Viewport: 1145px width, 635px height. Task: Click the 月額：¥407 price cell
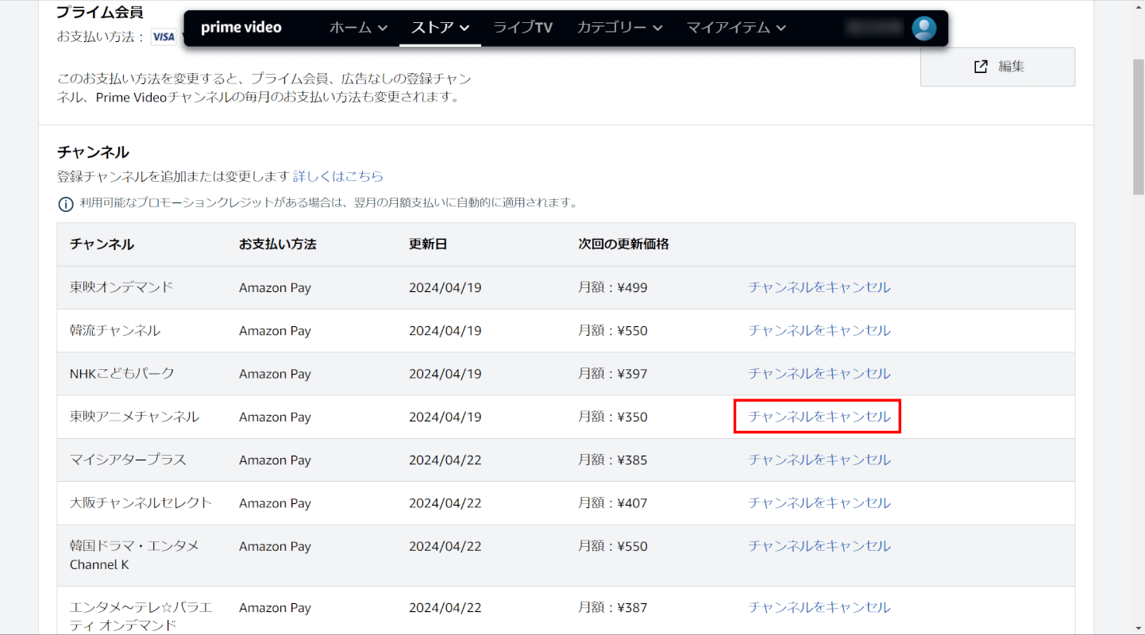pos(613,502)
